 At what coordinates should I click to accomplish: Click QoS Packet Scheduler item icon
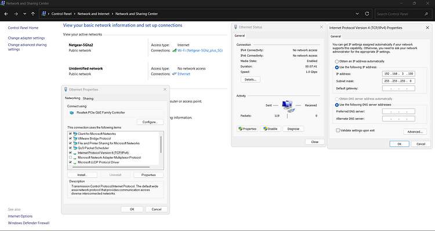(75, 148)
